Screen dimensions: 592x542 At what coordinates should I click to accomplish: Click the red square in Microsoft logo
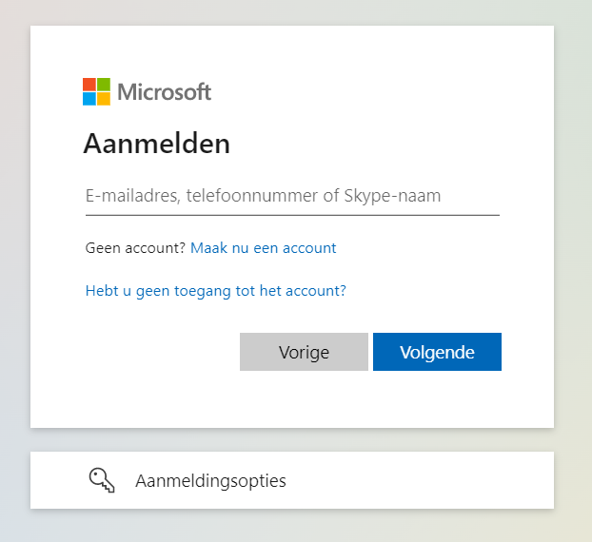(x=89, y=85)
